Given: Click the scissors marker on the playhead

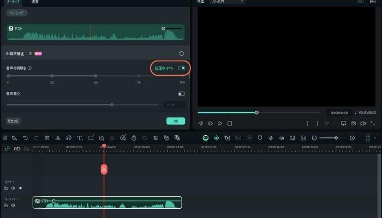Looking at the screenshot, I should point(104,169).
